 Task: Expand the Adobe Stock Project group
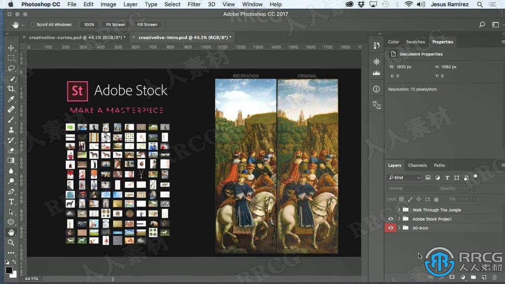[399, 219]
